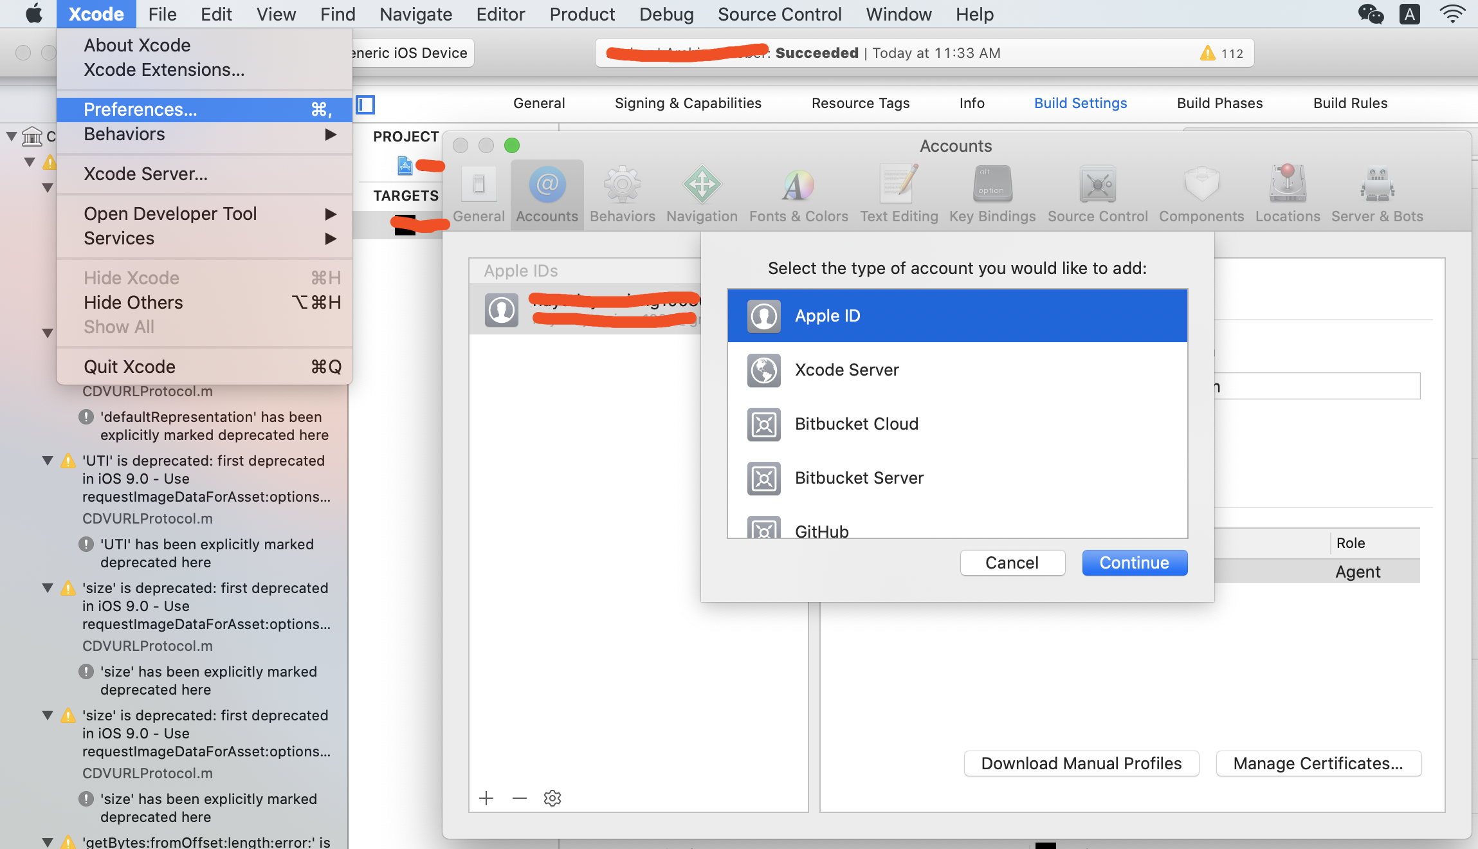Expand the Behaviors submenu arrow
1478x849 pixels.
point(331,134)
